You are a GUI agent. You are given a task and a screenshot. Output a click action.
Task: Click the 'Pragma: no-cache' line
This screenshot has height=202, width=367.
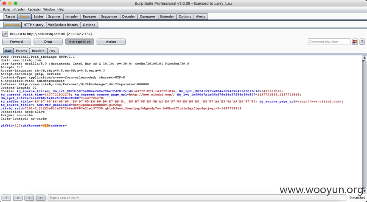[17, 115]
